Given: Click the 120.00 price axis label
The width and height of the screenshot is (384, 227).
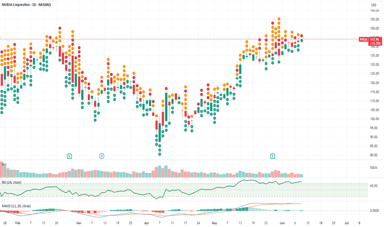Looking at the screenshot, I should [x=375, y=83].
